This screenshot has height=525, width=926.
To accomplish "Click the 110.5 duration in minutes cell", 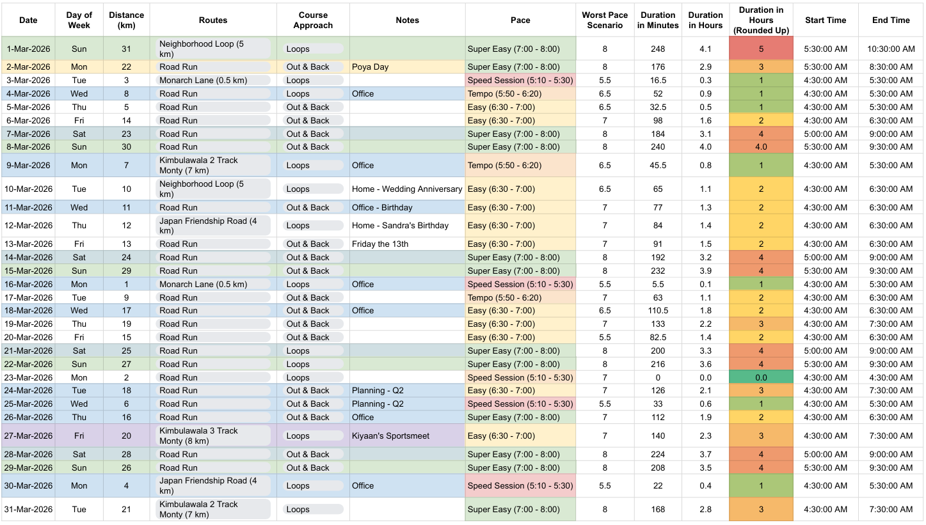I will [x=658, y=311].
